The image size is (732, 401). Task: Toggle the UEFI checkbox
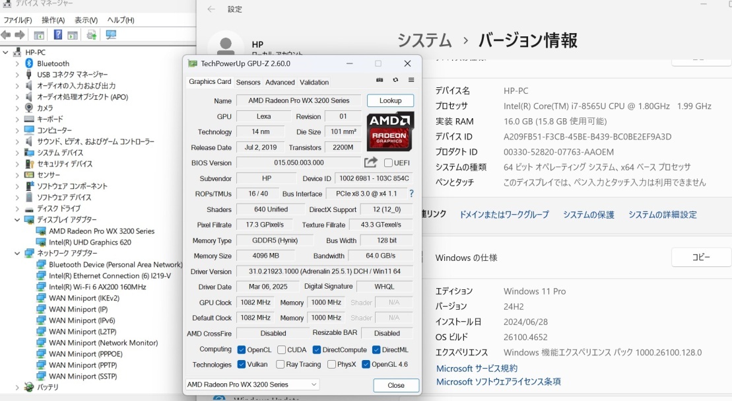click(388, 163)
